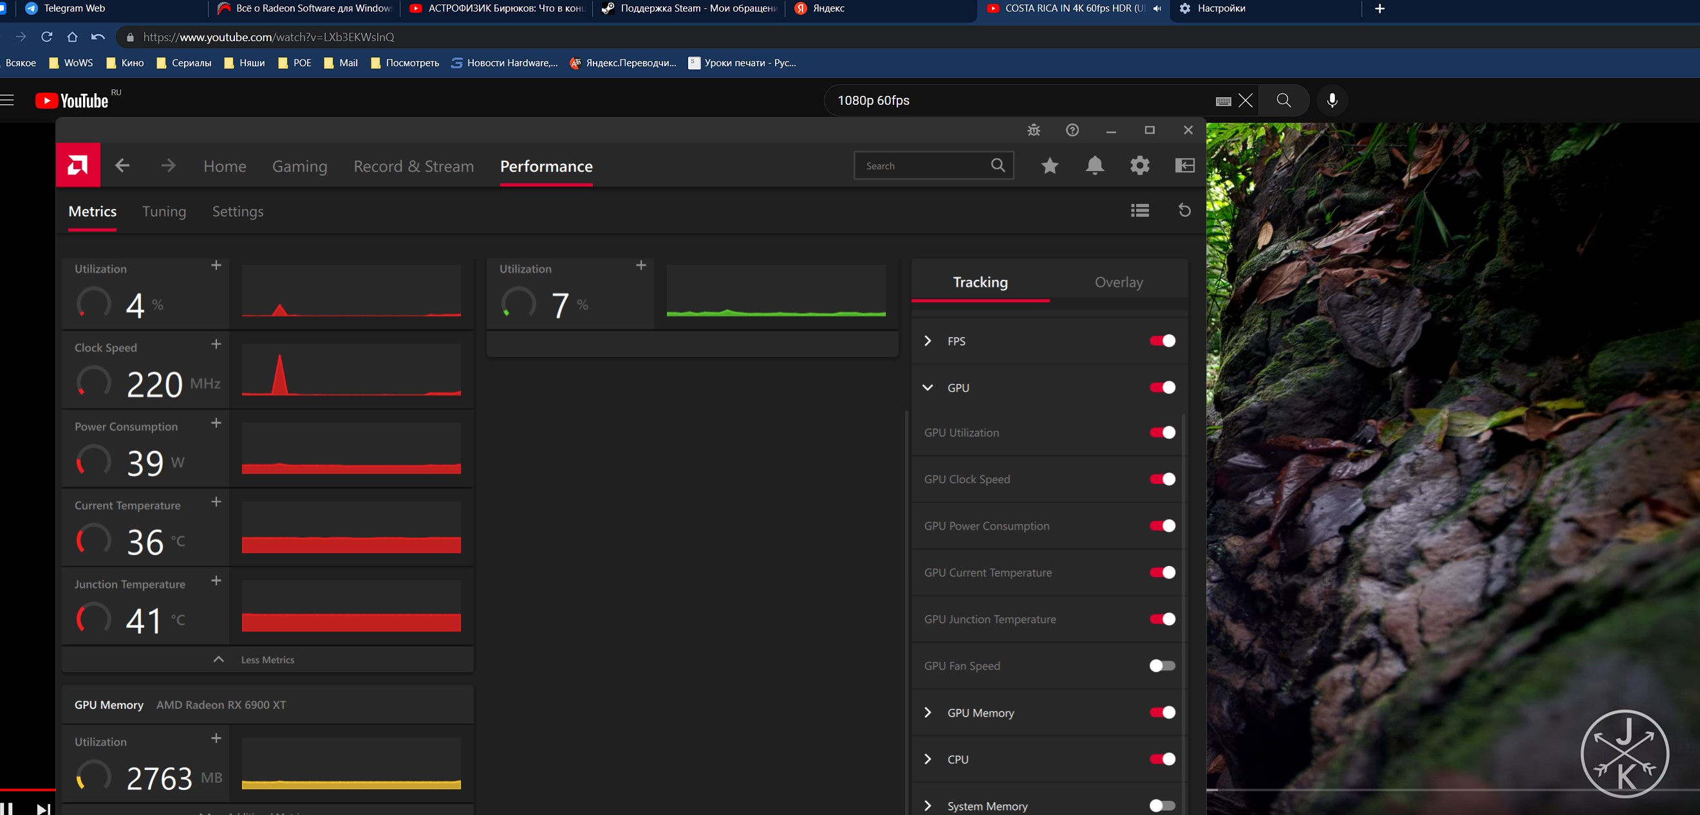Viewport: 1700px width, 815px height.
Task: Open favorites star icon in Radeon Software
Action: click(1049, 165)
